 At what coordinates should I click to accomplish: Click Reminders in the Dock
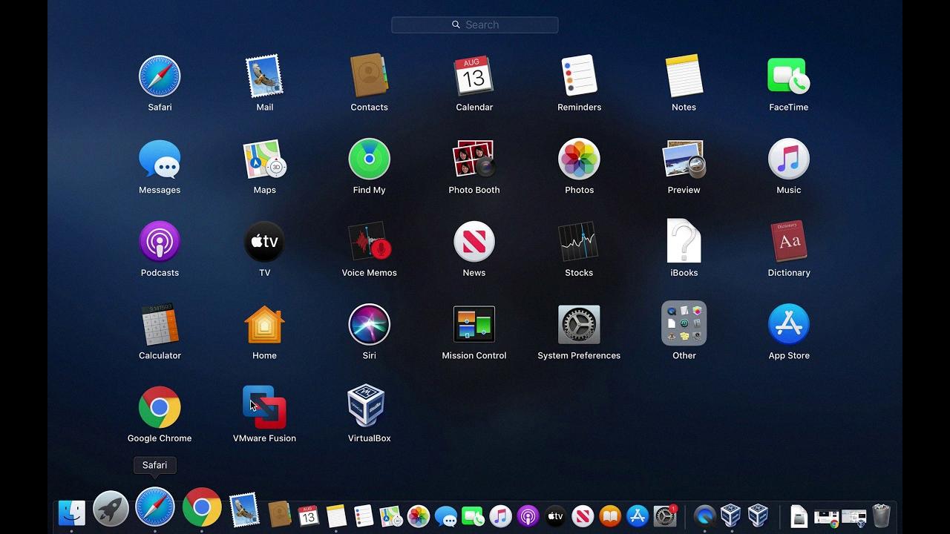pos(364,515)
